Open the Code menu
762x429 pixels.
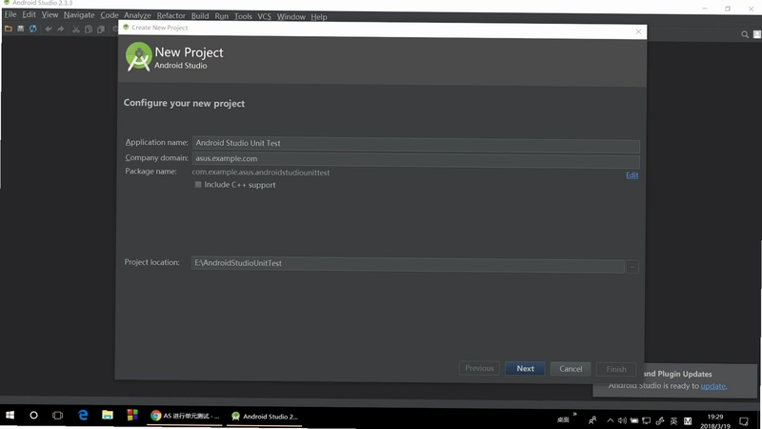110,15
